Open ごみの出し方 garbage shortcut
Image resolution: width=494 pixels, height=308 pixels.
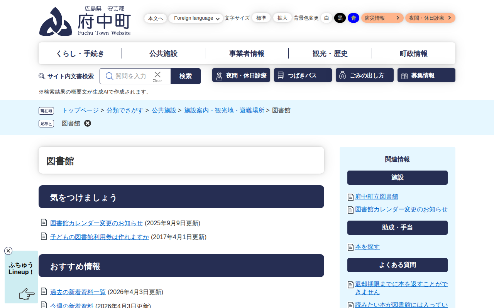pos(365,75)
